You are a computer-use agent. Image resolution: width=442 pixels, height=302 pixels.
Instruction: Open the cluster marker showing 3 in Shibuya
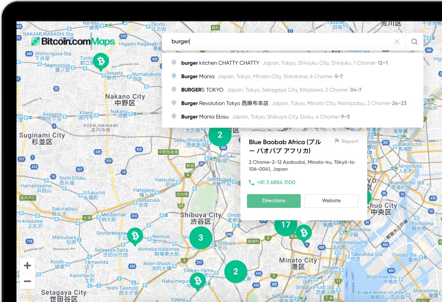(201, 238)
